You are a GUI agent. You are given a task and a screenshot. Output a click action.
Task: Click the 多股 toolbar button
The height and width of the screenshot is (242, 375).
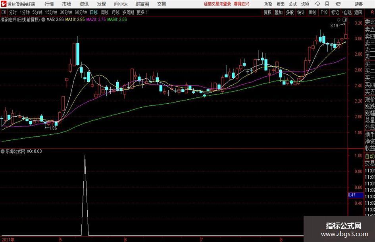click(290, 12)
